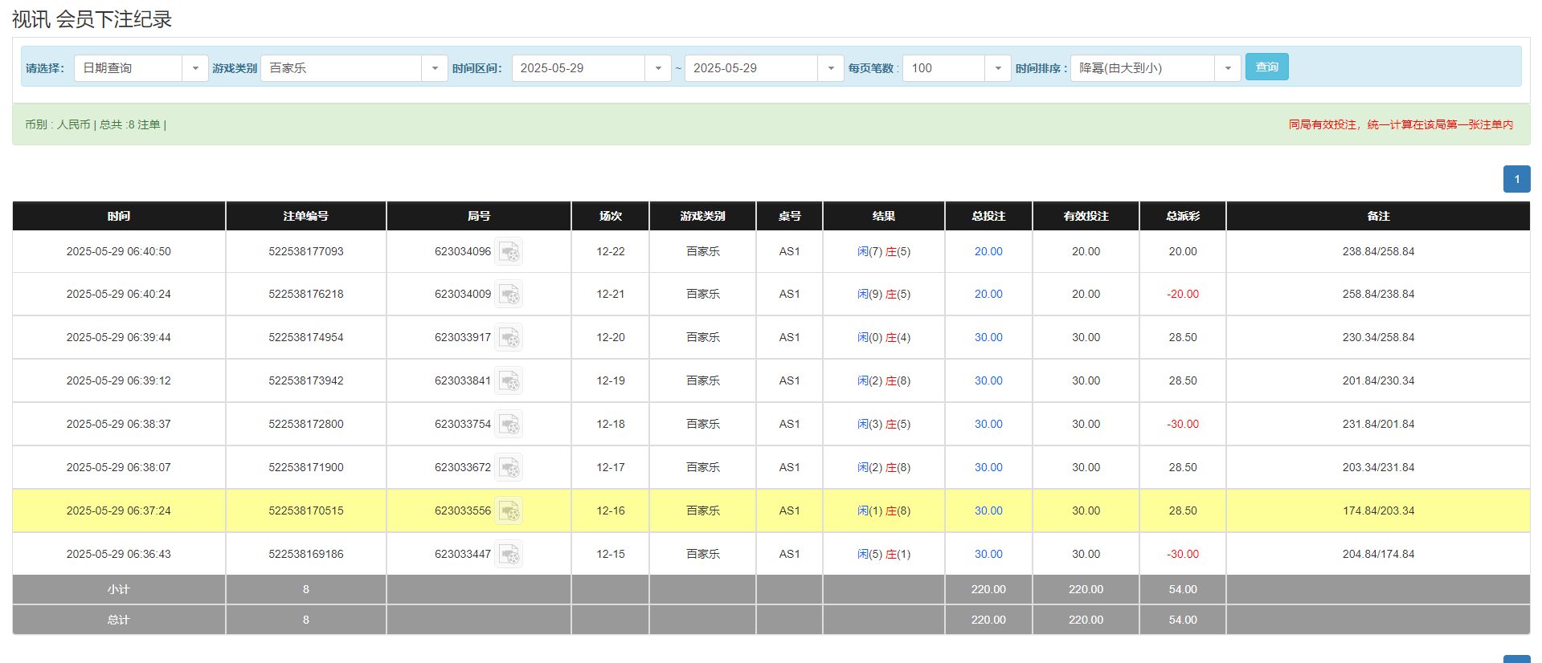Click replay icon beside round 623033917
The image size is (1542, 663).
point(509,338)
